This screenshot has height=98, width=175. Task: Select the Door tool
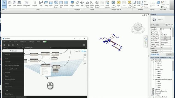click(x=14, y=4)
